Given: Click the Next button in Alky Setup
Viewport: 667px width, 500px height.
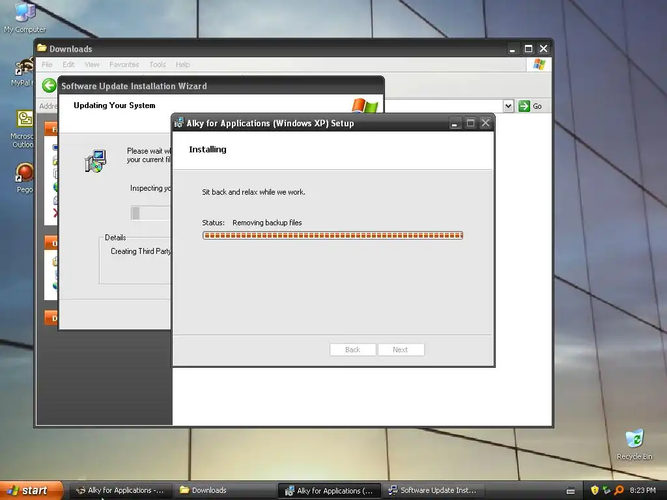Looking at the screenshot, I should pyautogui.click(x=401, y=350).
